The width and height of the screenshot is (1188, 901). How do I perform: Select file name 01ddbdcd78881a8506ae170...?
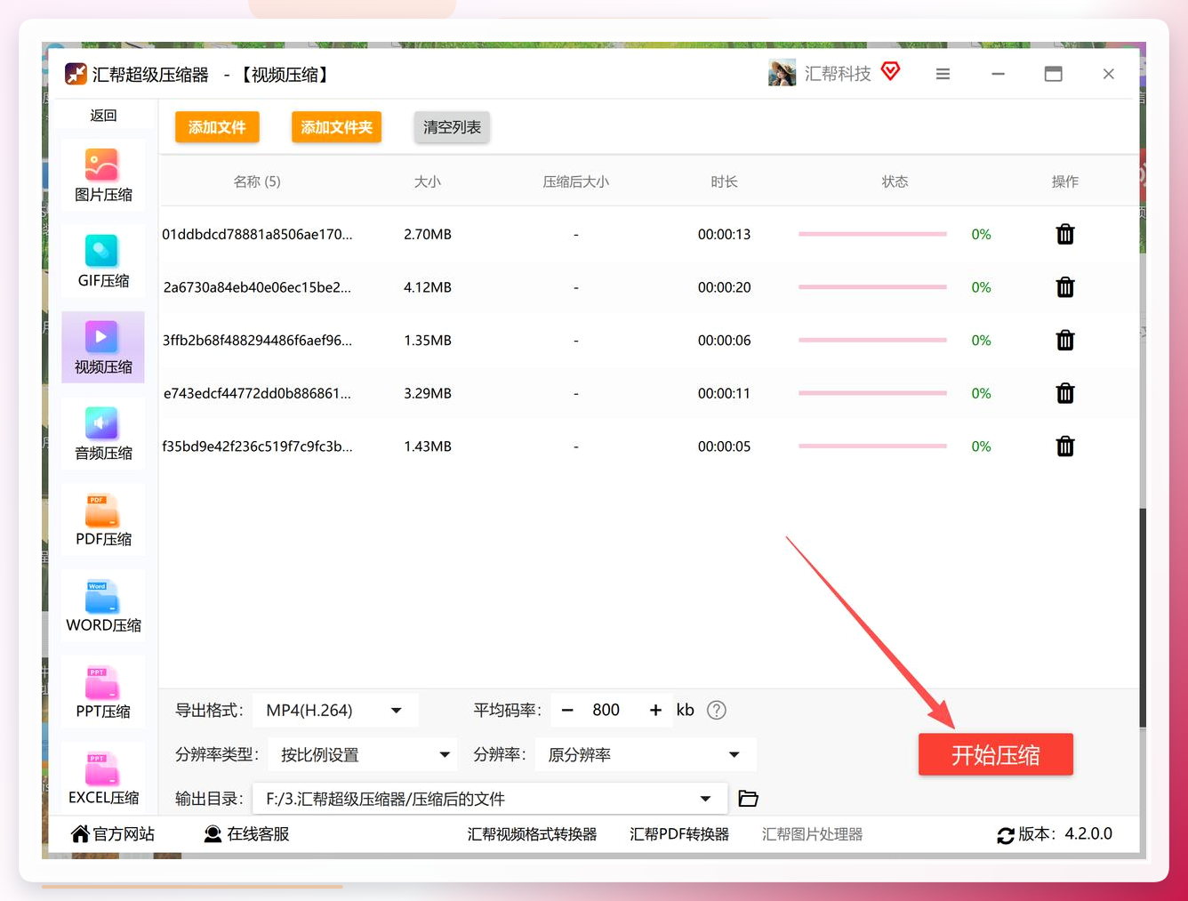point(257,235)
